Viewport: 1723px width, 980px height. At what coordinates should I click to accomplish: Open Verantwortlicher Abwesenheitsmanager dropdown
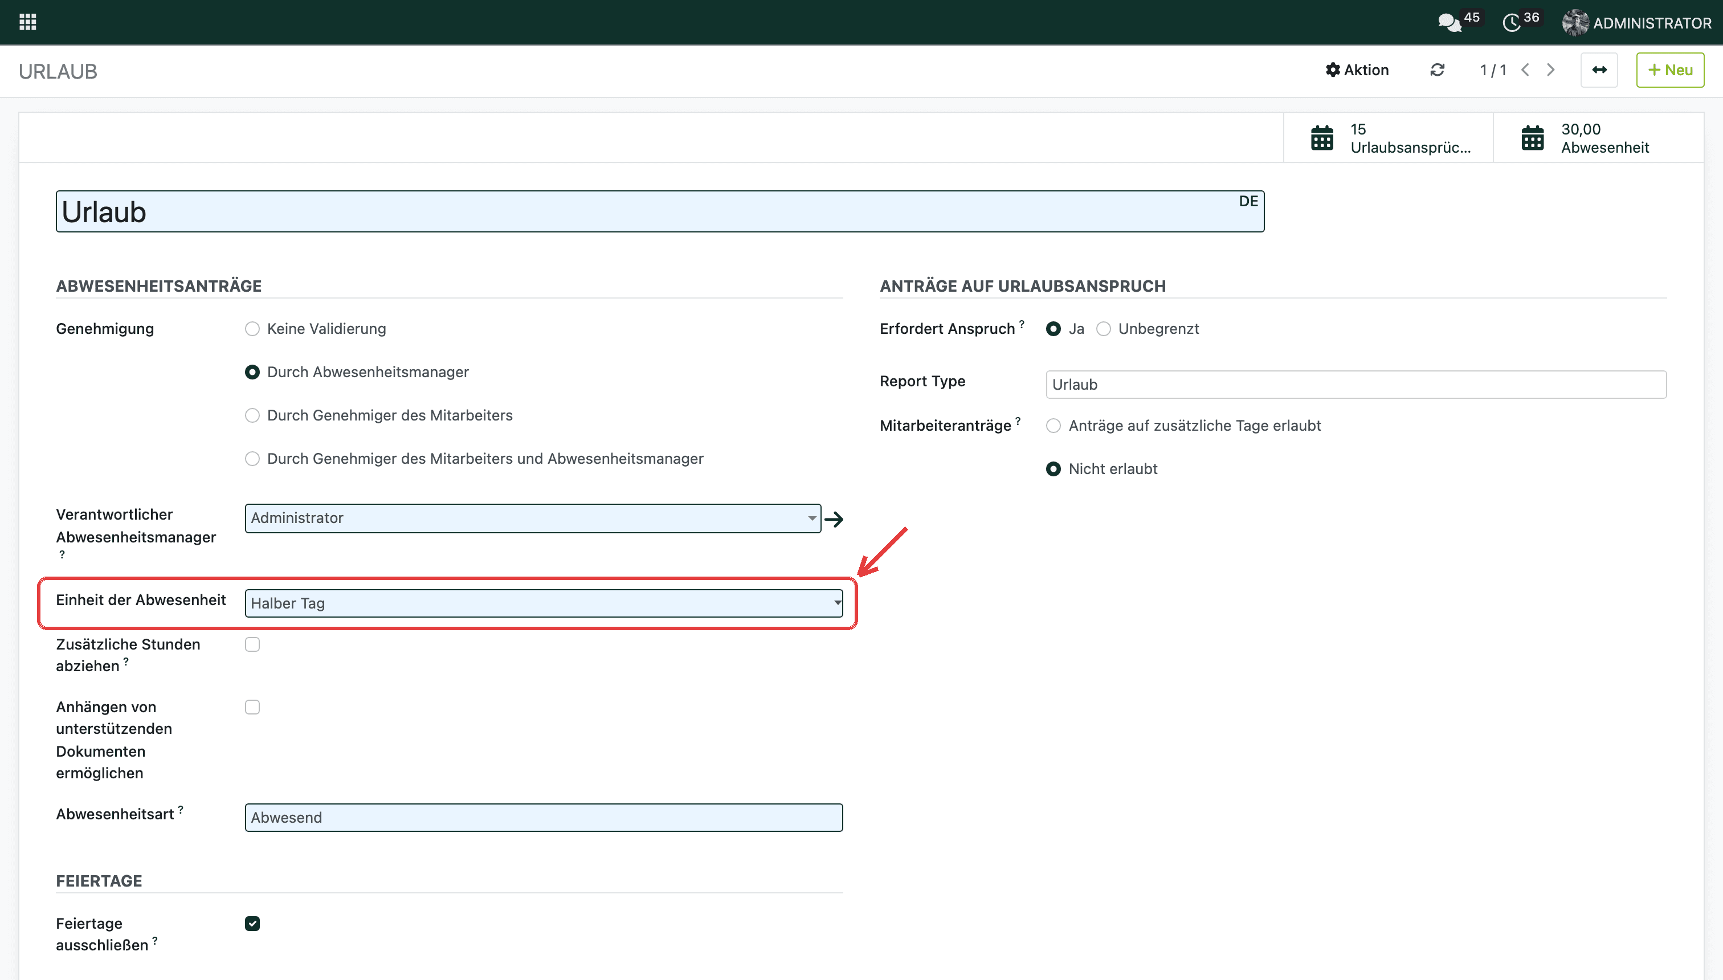[532, 518]
